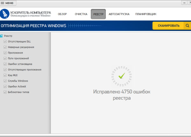
Task: Uncheck the Отсутствующие DLL checkbox
Action: 5,41
